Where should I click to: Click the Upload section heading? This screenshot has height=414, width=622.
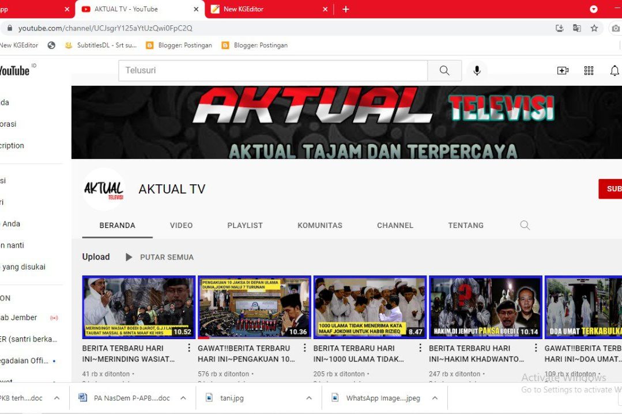click(x=96, y=257)
